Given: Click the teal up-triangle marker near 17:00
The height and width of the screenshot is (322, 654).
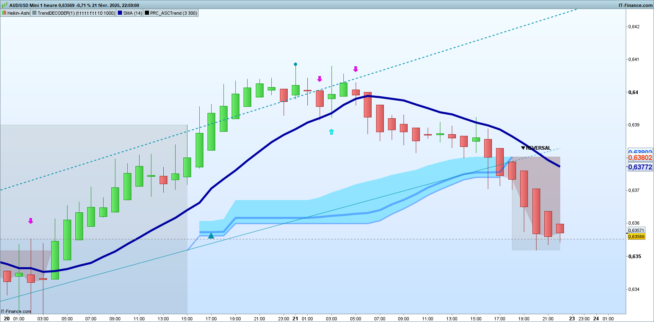Looking at the screenshot, I should click(x=211, y=236).
